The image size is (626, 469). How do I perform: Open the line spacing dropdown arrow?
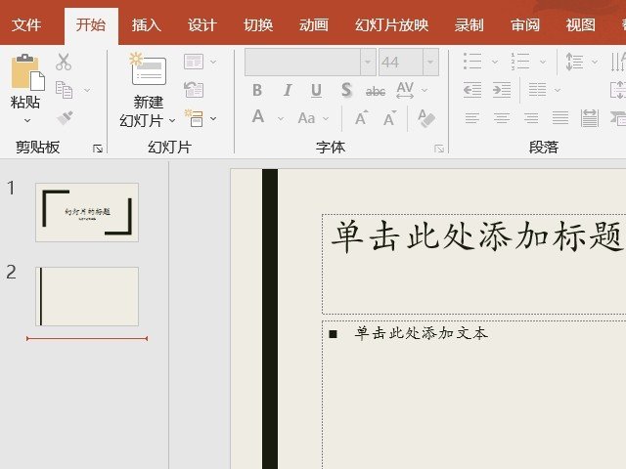[595, 62]
